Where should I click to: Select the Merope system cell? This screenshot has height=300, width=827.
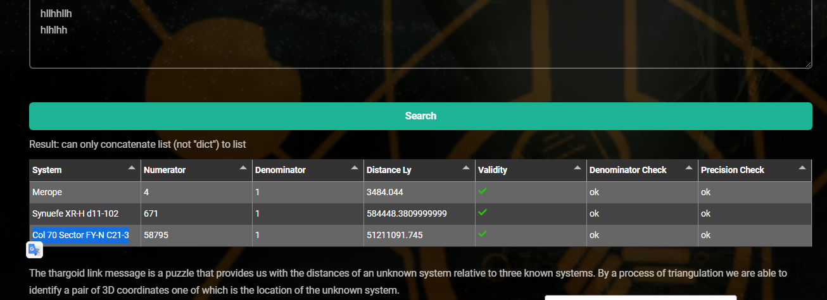coord(85,192)
